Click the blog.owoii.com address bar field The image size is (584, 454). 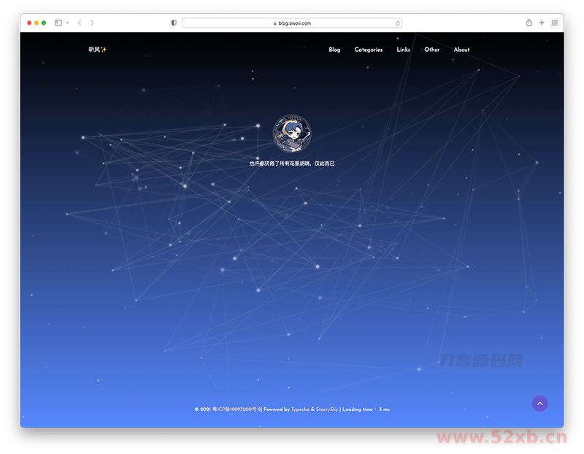[292, 23]
